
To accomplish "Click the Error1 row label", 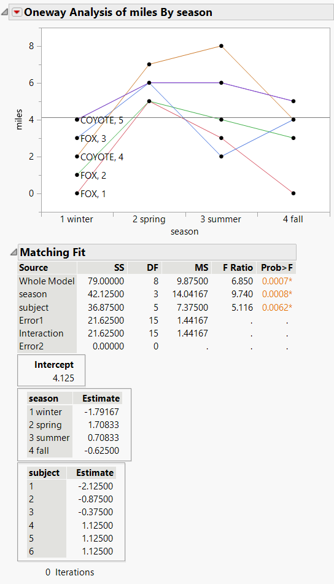I will pos(31,321).
